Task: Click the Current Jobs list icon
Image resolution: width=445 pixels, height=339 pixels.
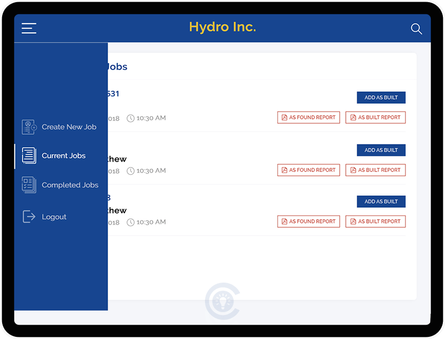Action: pyautogui.click(x=29, y=156)
